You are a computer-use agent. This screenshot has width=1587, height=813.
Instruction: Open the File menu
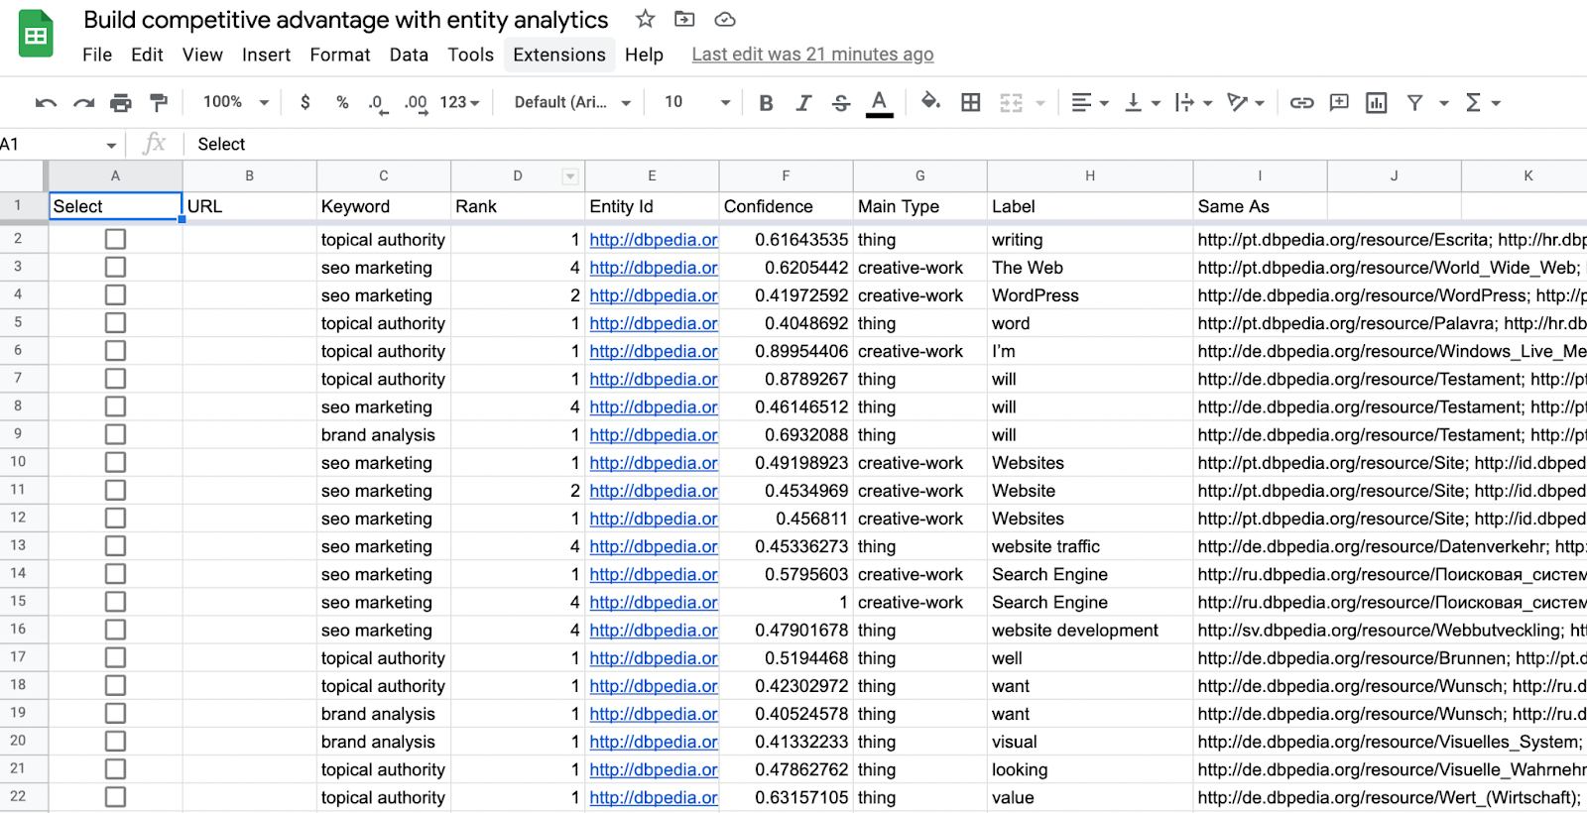[97, 55]
